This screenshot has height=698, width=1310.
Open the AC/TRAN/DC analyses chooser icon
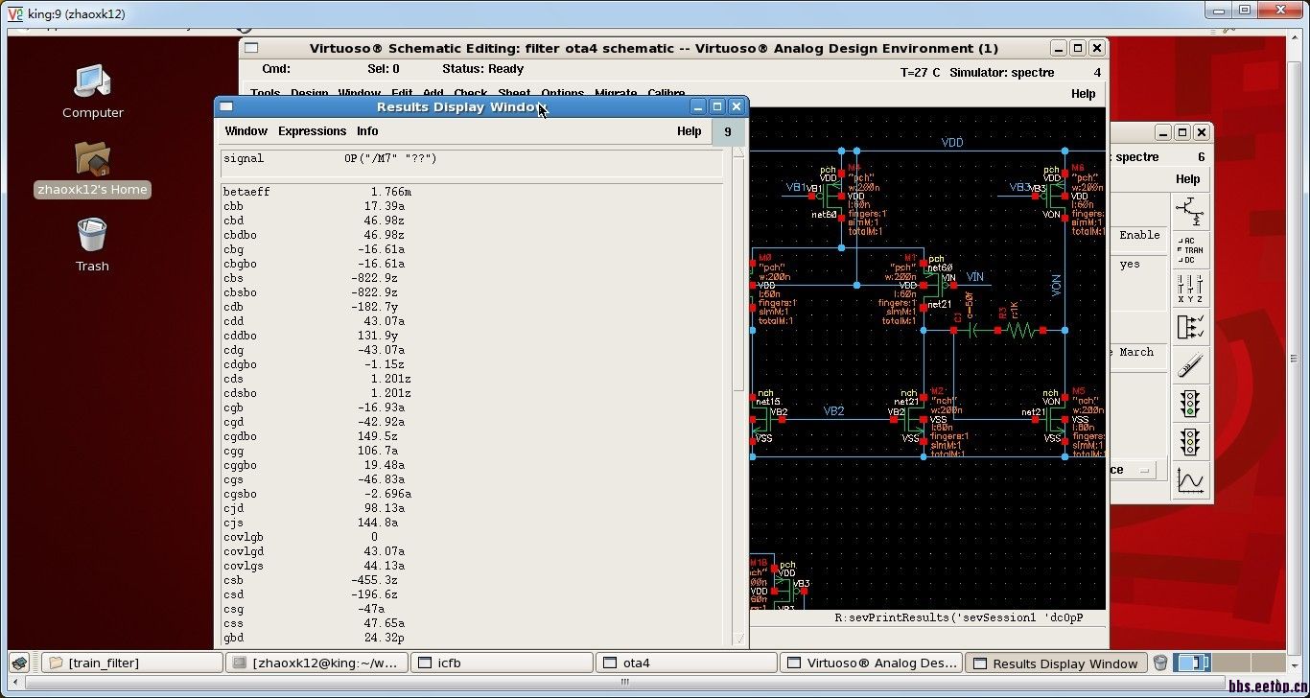(1191, 250)
